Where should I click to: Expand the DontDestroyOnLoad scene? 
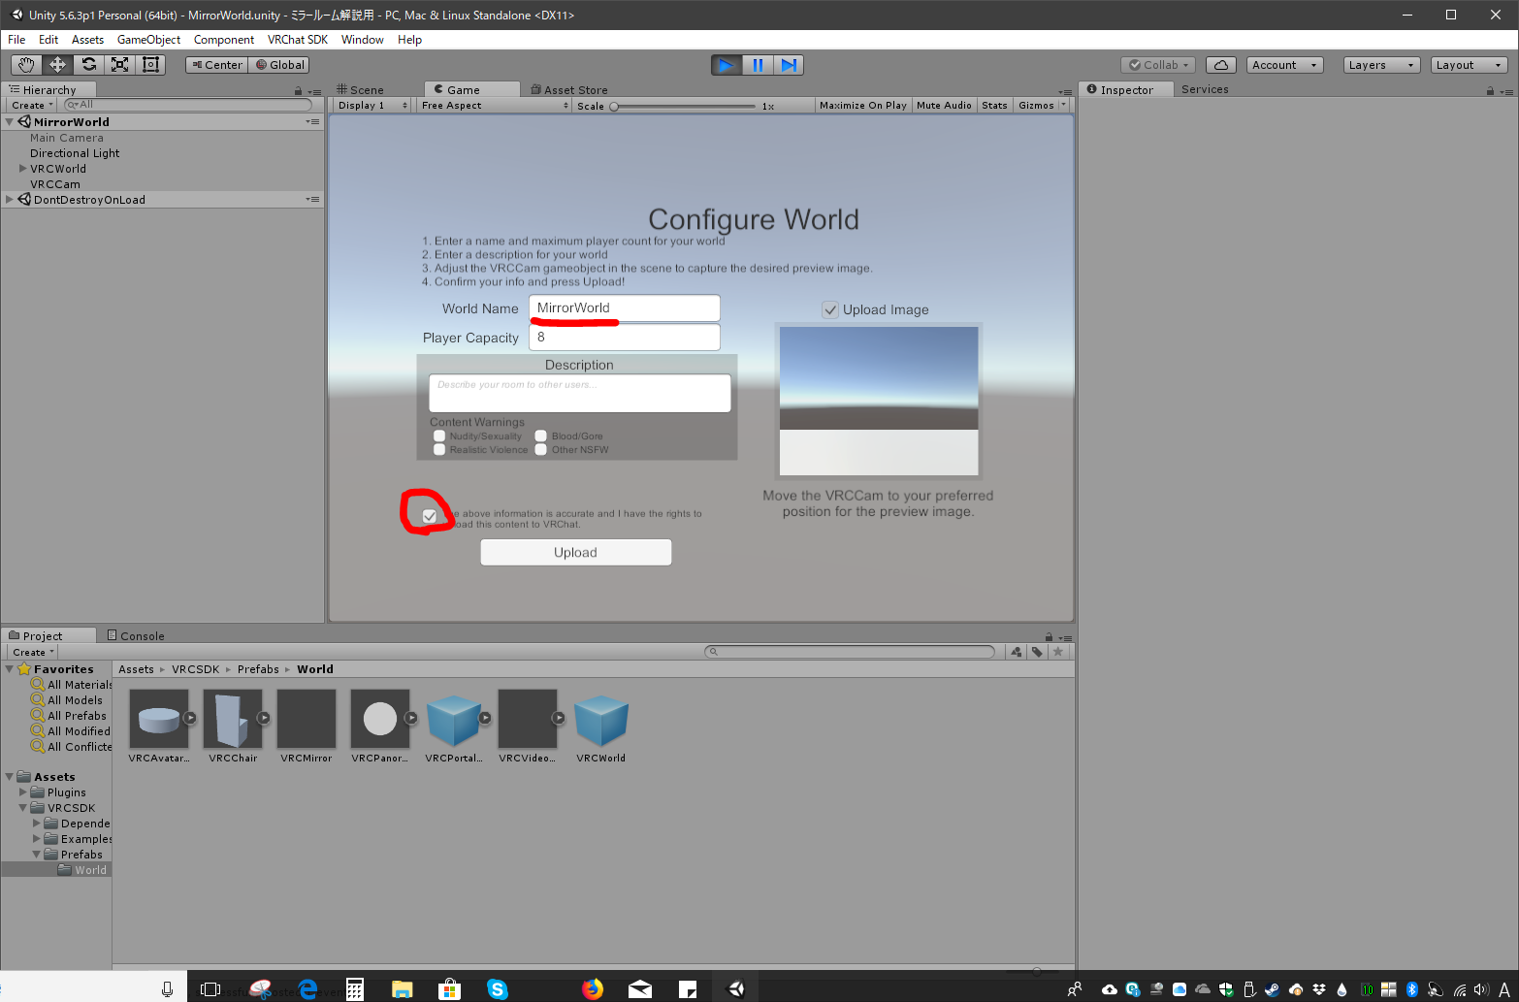(x=10, y=200)
